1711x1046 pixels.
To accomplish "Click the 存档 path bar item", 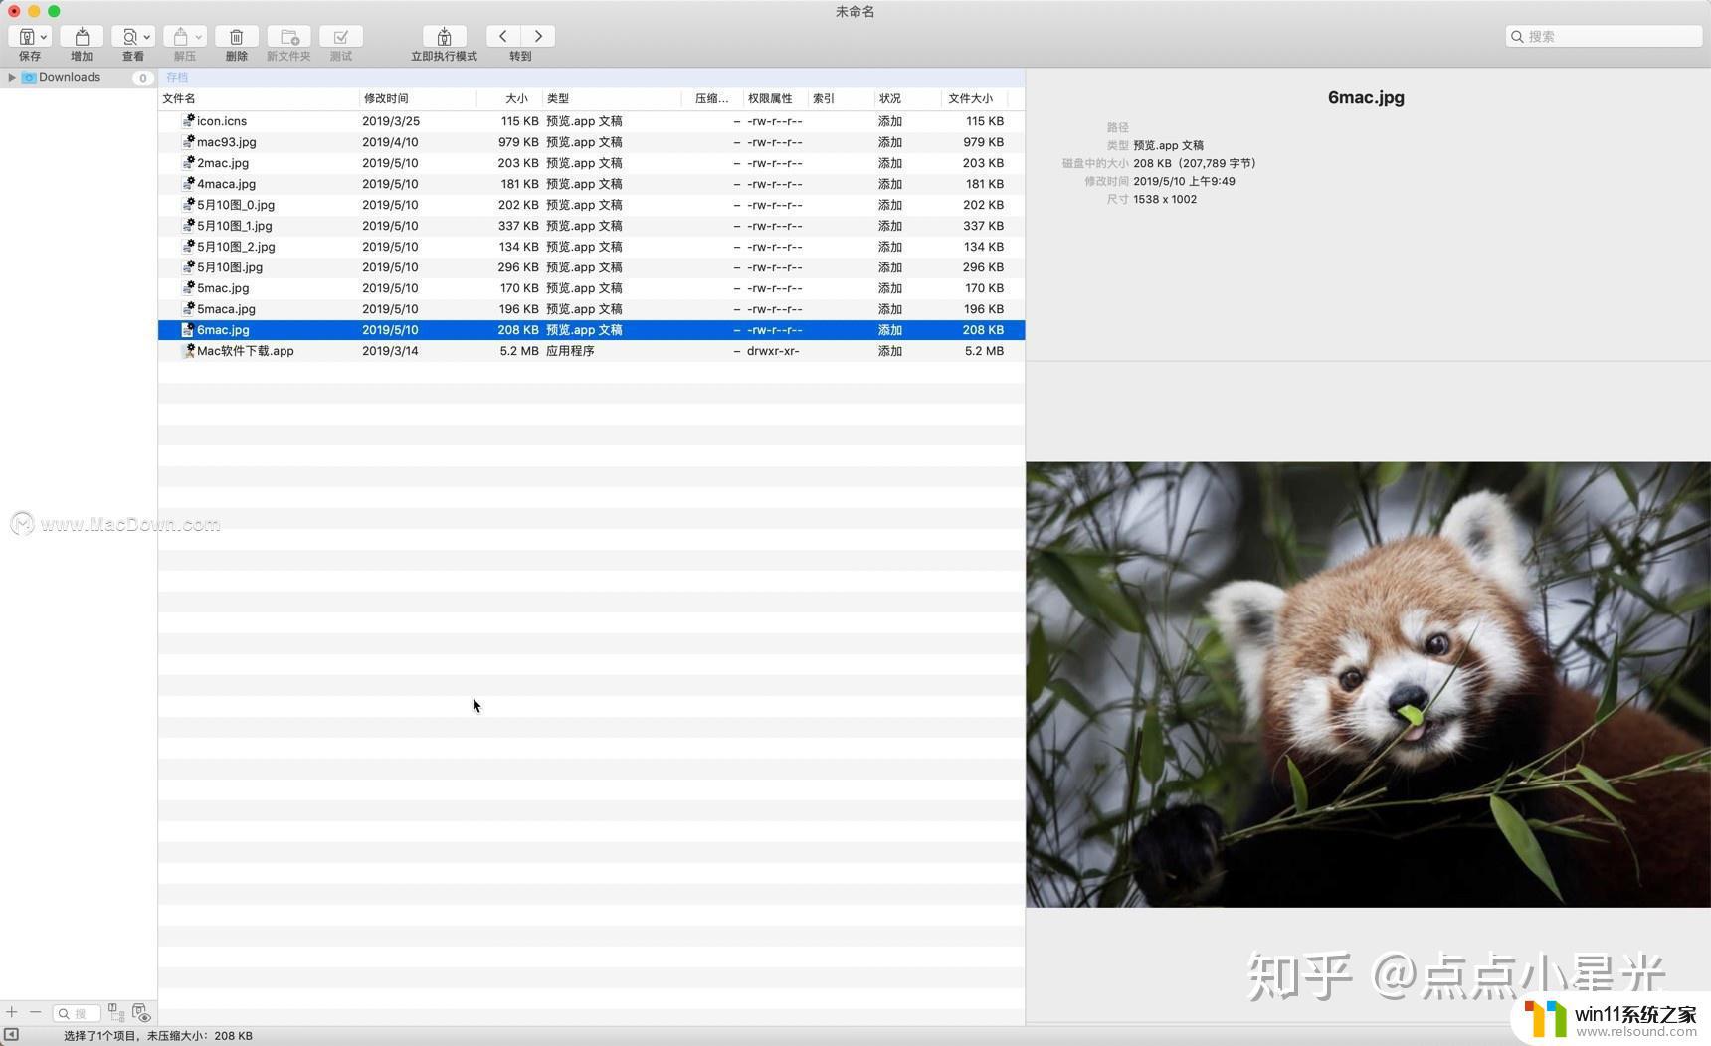I will pos(177,77).
